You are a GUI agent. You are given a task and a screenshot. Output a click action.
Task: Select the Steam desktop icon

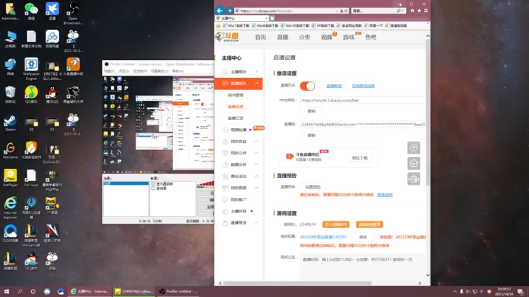coord(10,123)
